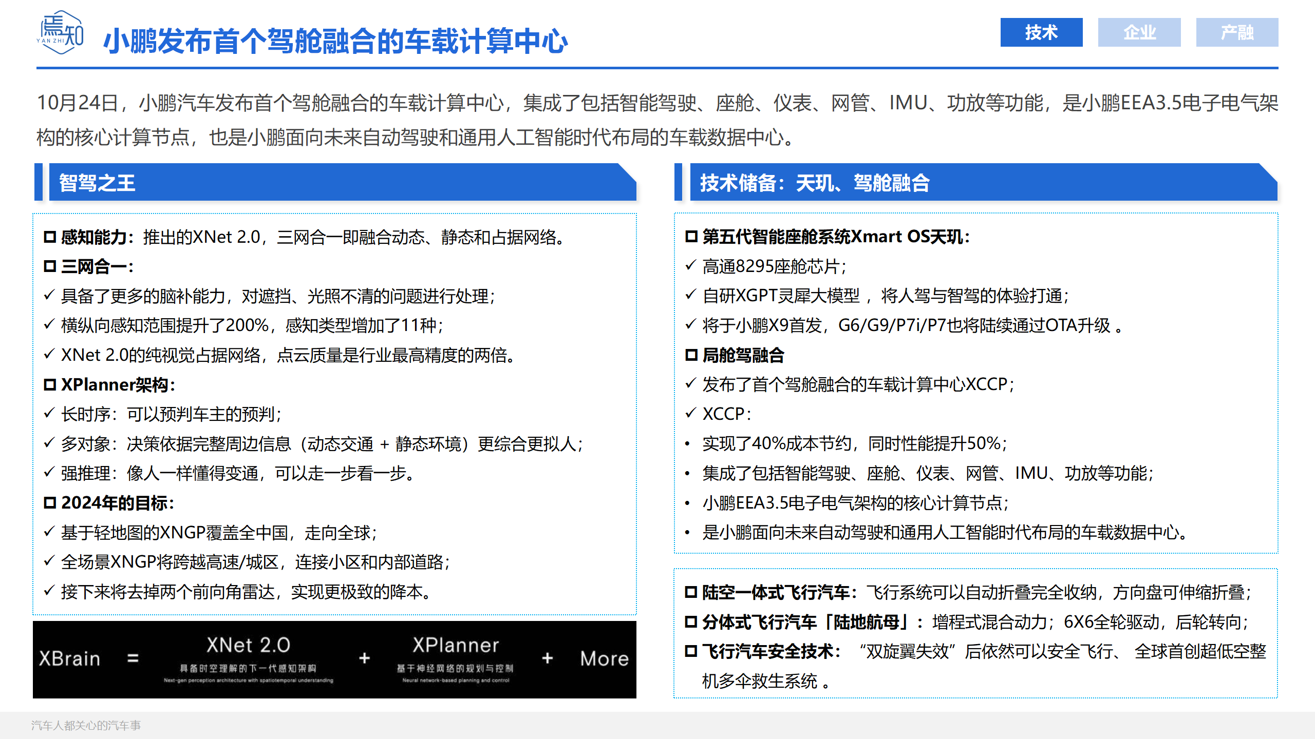Screen dimensions: 1315x739
Task: Click the checkmark before 强推理
Action: click(x=49, y=472)
